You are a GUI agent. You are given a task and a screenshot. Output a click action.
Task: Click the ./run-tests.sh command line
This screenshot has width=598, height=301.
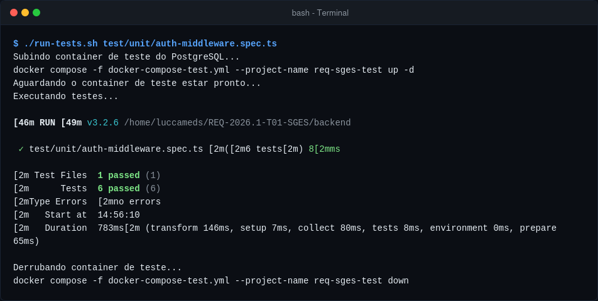click(145, 44)
